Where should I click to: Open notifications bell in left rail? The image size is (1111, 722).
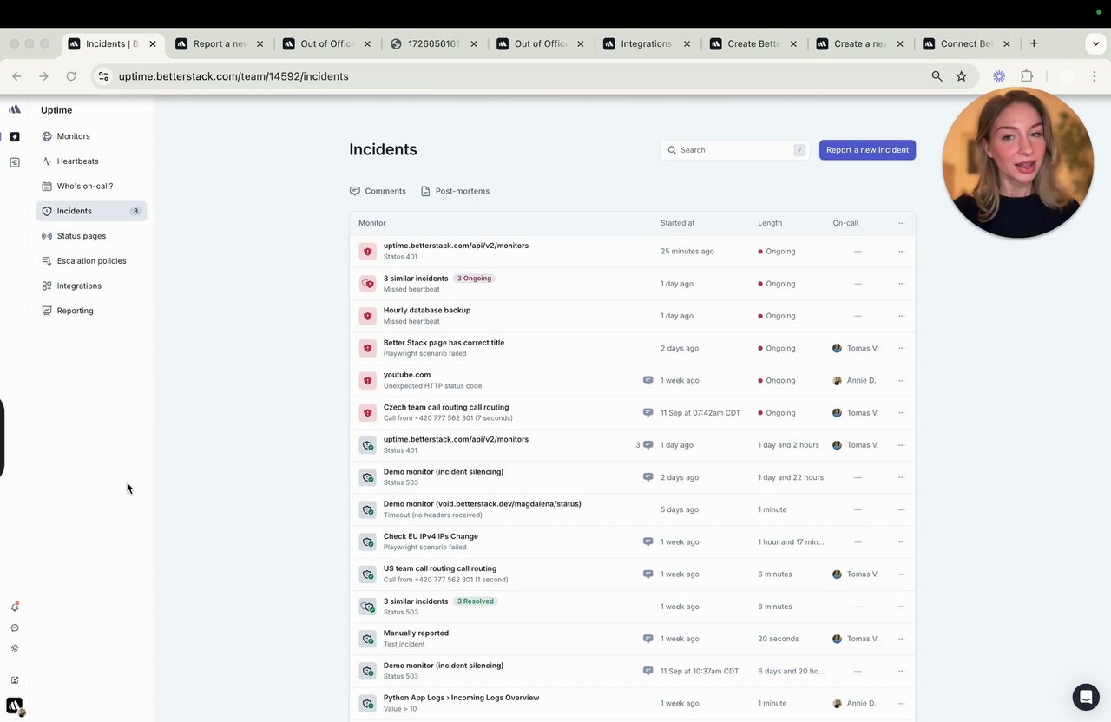click(15, 607)
